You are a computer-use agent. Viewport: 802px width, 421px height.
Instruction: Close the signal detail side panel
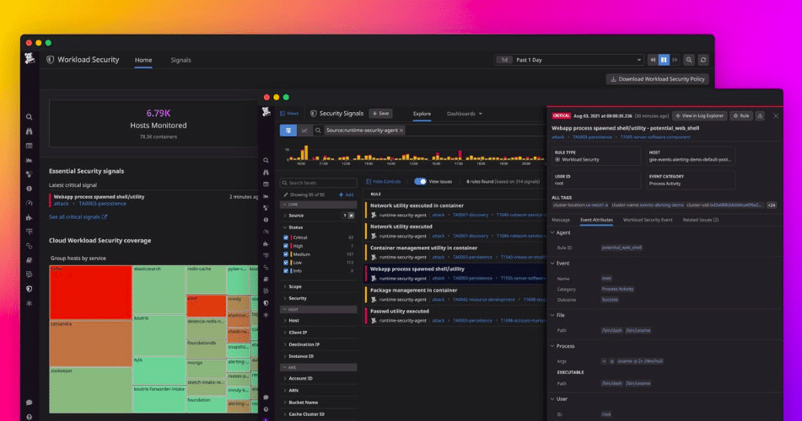[776, 116]
